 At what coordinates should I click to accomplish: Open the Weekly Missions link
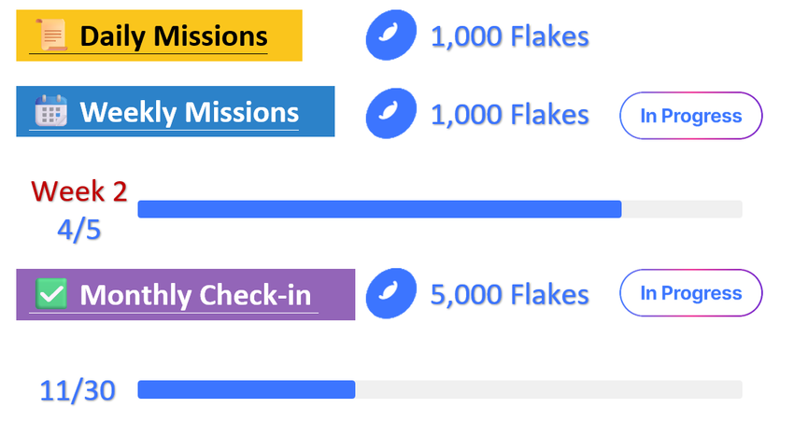pyautogui.click(x=189, y=112)
